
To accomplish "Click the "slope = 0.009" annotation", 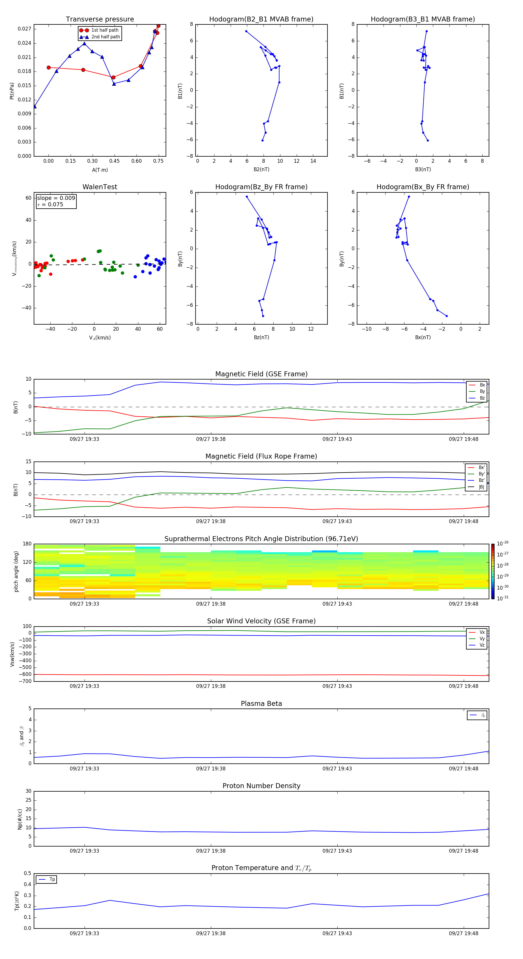I will (x=56, y=198).
